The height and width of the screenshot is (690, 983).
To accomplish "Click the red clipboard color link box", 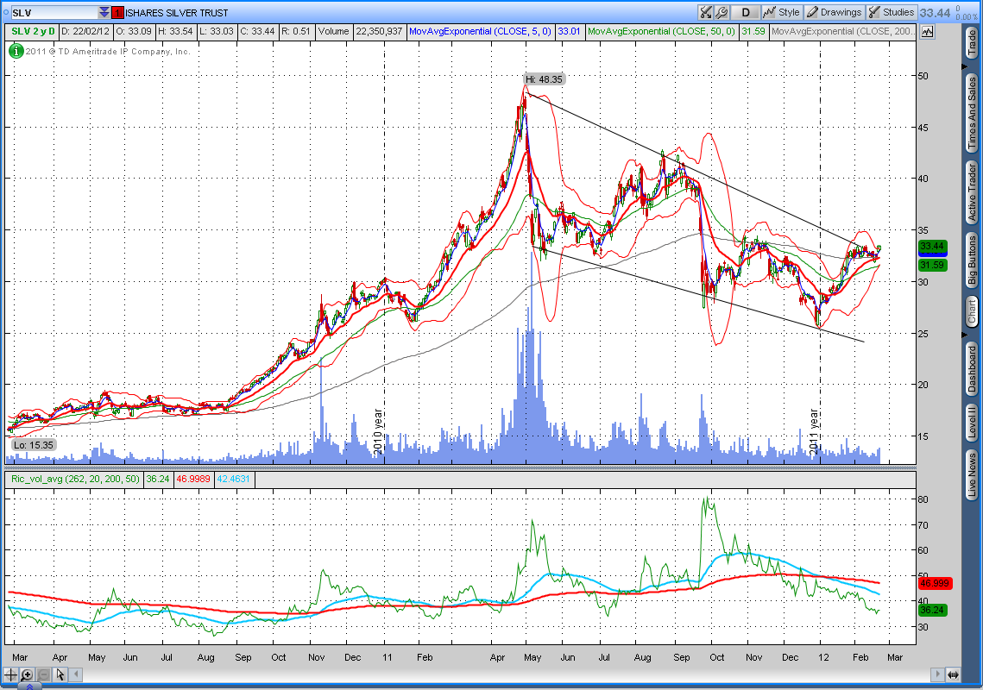I will coord(118,12).
